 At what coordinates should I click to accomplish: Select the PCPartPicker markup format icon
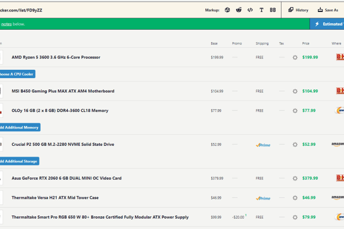pyautogui.click(x=227, y=10)
